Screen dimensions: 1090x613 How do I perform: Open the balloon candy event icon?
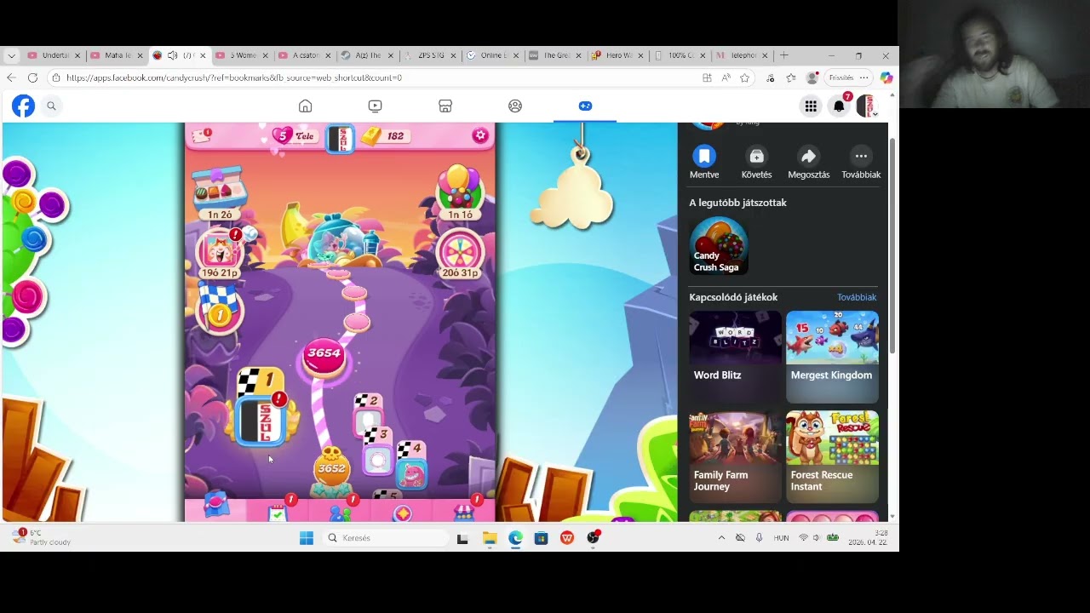tap(459, 189)
